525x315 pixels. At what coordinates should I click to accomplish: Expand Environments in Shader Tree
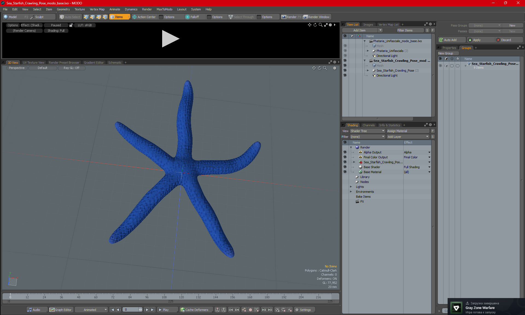(x=351, y=192)
